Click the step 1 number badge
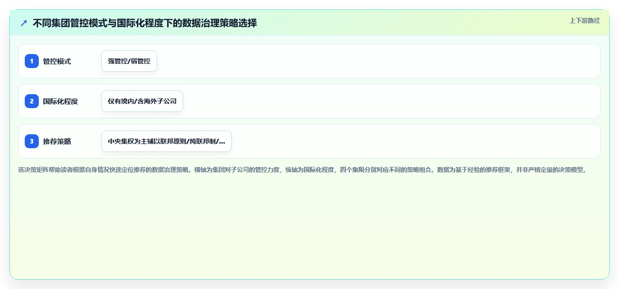 point(32,61)
